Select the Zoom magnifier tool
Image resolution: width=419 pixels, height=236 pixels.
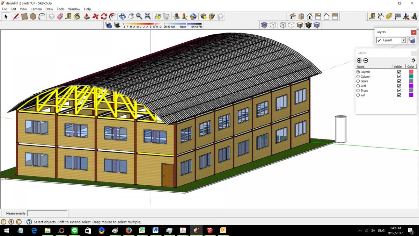(x=139, y=16)
